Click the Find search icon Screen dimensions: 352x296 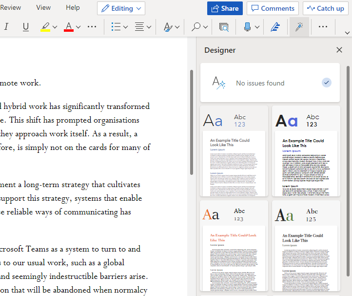pos(196,27)
